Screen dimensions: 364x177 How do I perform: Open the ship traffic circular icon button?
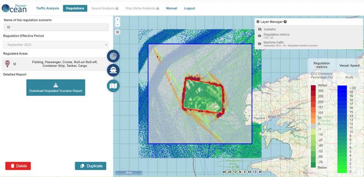(113, 71)
